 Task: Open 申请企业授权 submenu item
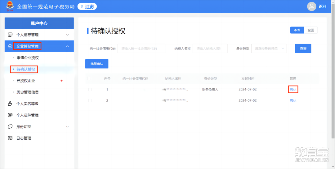28,58
